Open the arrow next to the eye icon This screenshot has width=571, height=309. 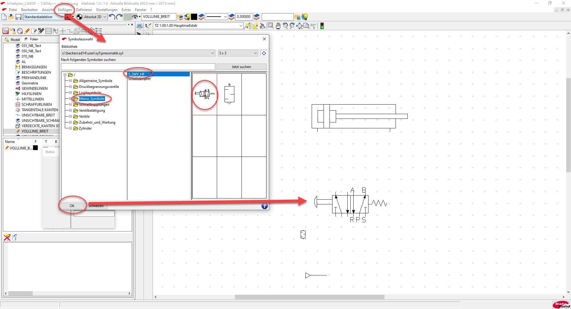(x=139, y=17)
